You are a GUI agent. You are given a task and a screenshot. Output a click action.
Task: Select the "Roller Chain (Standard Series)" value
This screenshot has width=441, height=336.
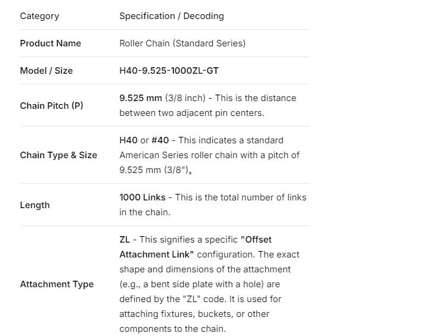182,43
